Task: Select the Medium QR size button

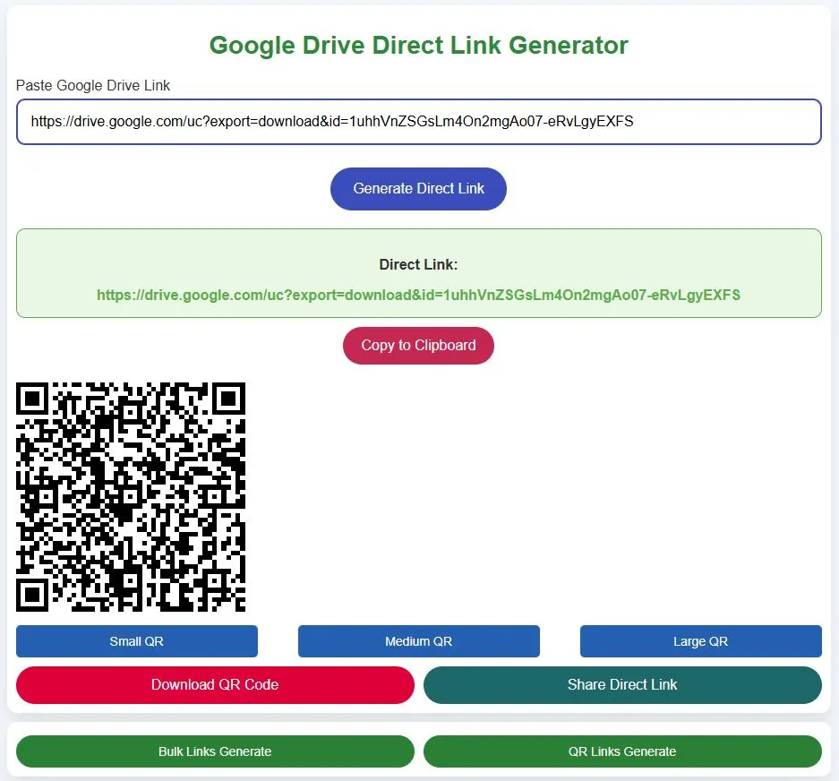Action: coord(418,640)
